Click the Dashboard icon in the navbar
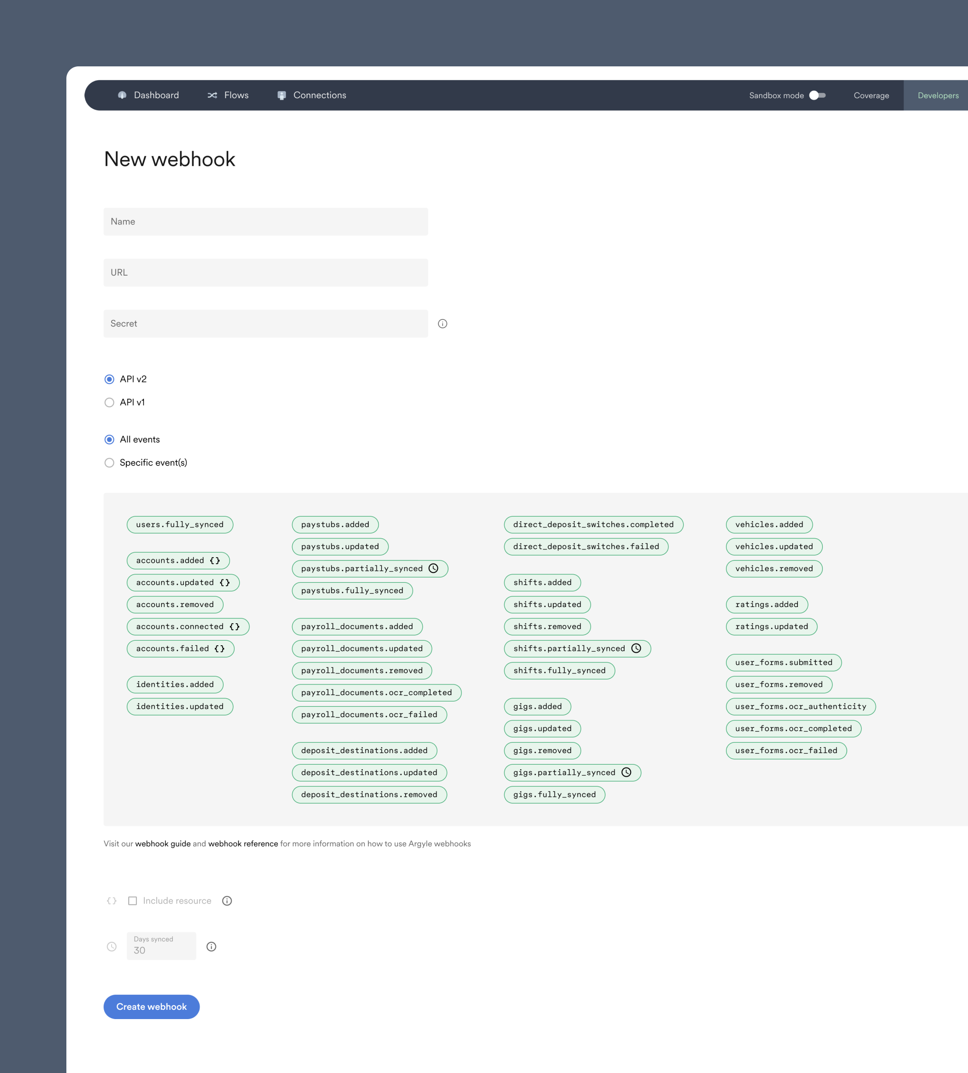968x1073 pixels. (122, 95)
